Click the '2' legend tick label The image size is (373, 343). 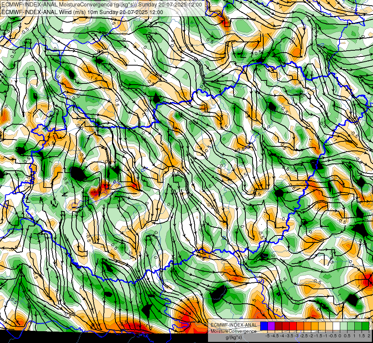pyautogui.click(x=369, y=336)
